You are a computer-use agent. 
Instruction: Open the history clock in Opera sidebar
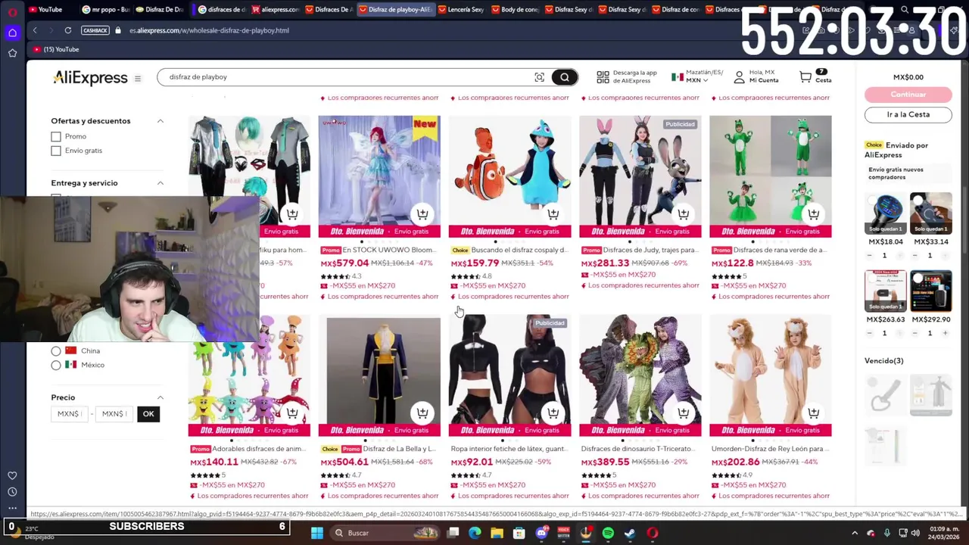(x=12, y=492)
